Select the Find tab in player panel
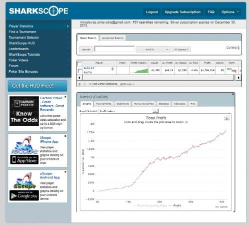250x226 pixels. pos(192,104)
